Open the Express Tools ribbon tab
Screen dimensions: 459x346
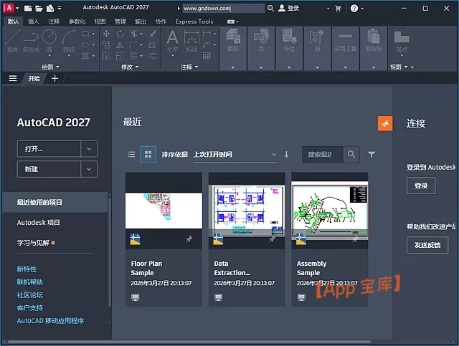[x=194, y=21]
